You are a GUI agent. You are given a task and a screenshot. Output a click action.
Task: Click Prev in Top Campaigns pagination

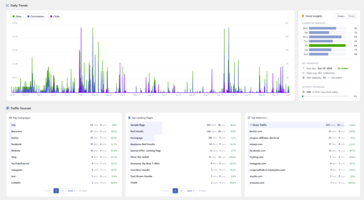(47, 191)
